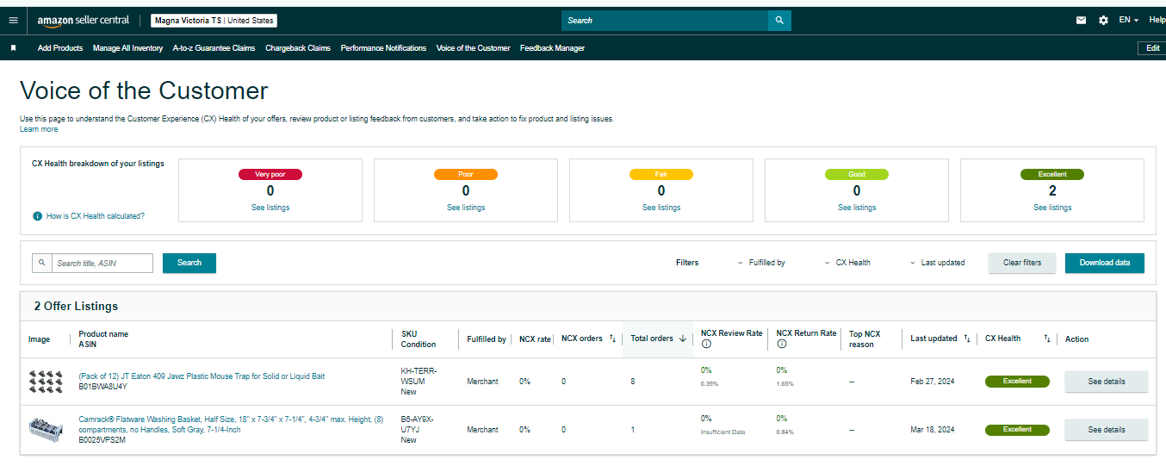This screenshot has height=466, width=1166.
Task: Click the red Very poor badge
Action: point(270,174)
